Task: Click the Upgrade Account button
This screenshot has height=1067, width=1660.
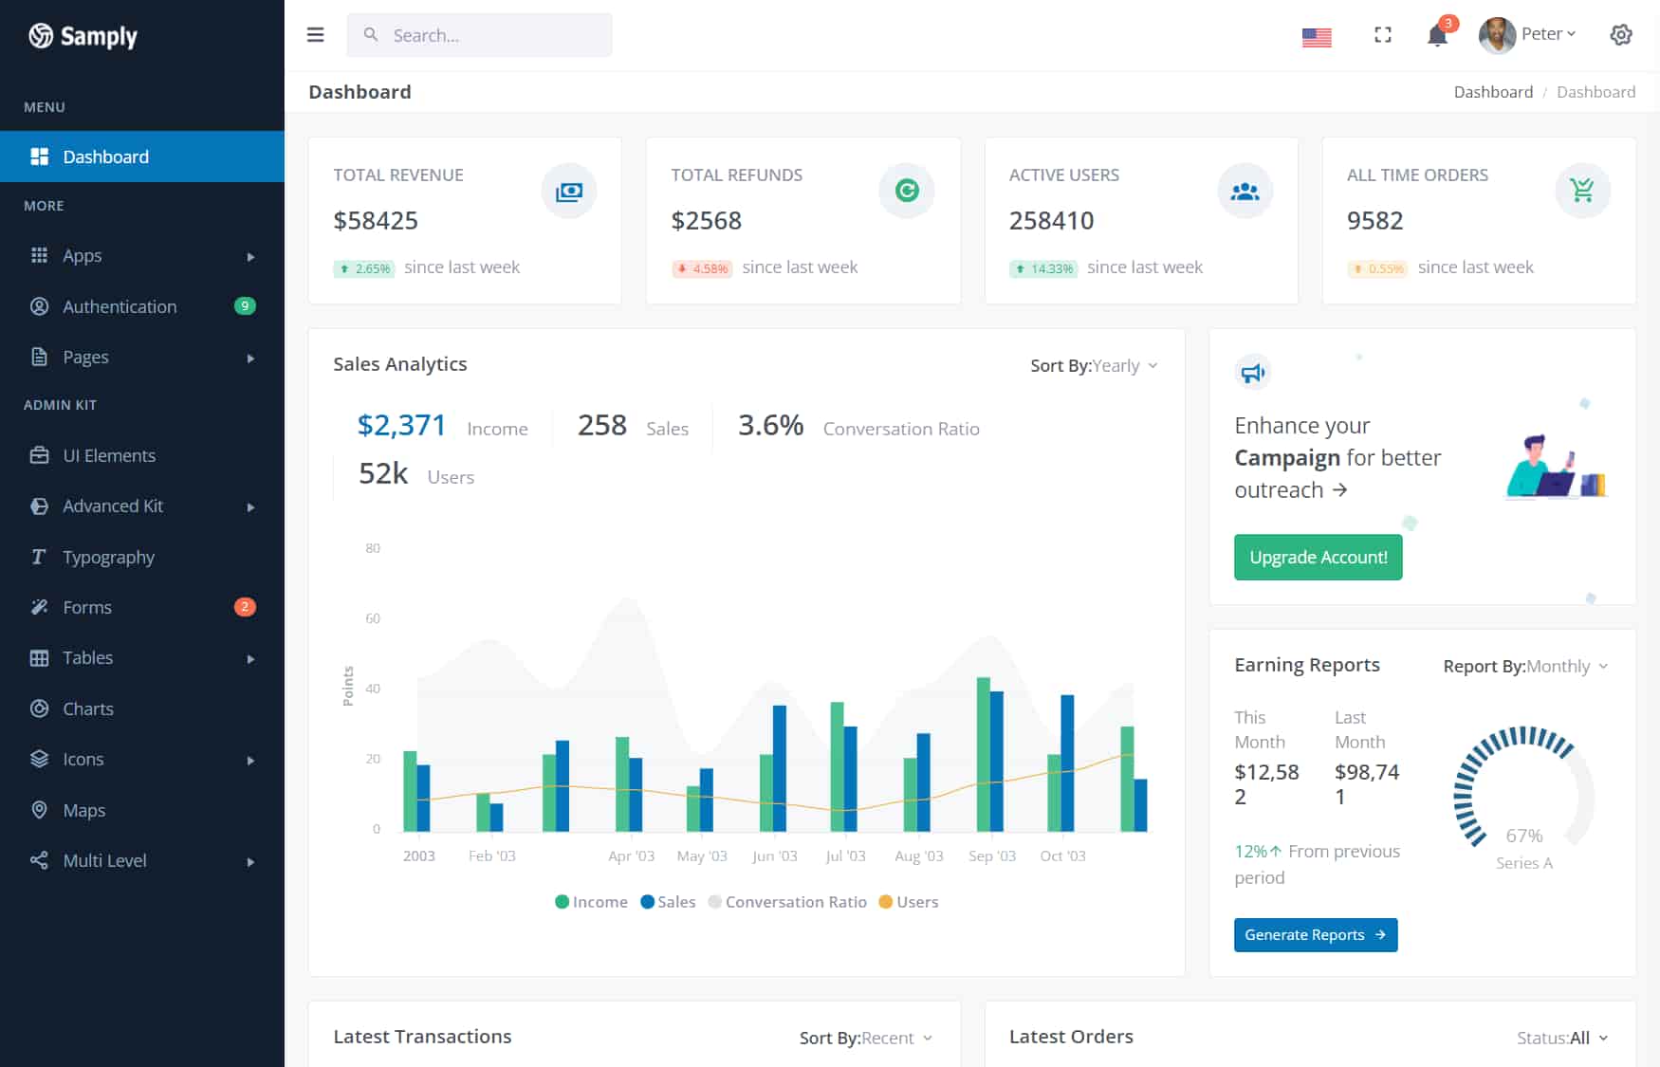Action: (x=1318, y=557)
